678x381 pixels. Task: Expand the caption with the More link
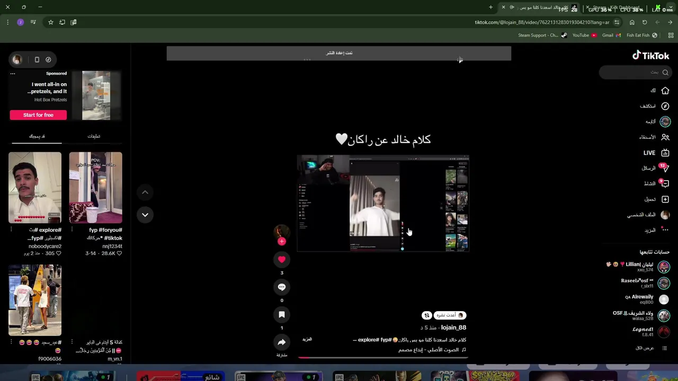point(307,339)
